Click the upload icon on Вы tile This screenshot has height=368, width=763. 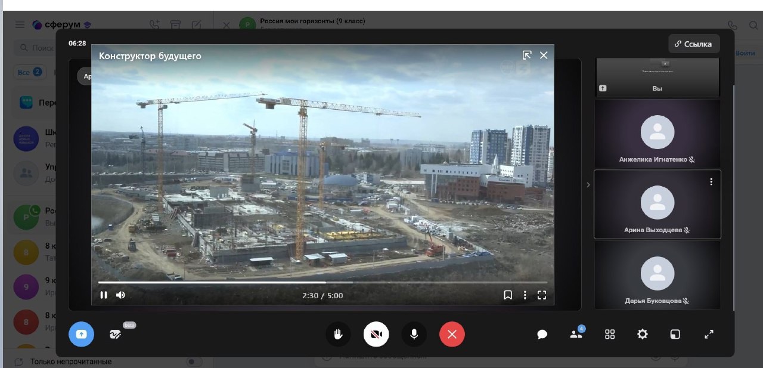tap(603, 88)
